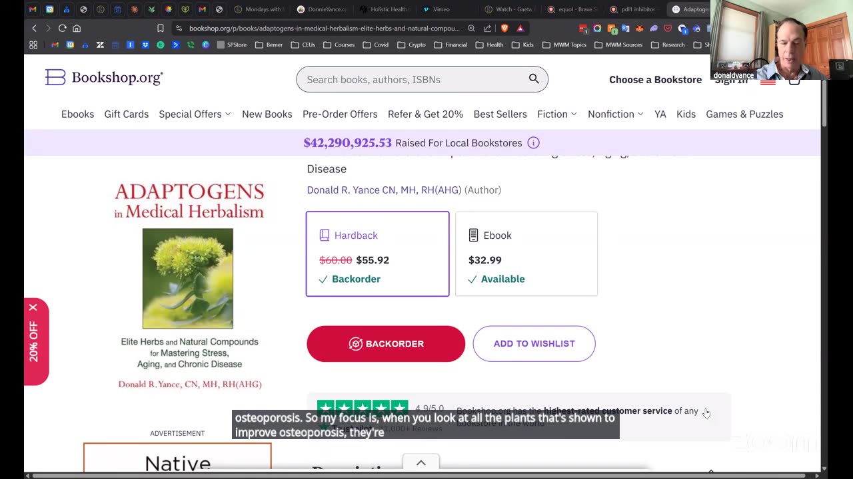Open the SPStore bookmark
Image resolution: width=853 pixels, height=479 pixels.
point(231,45)
